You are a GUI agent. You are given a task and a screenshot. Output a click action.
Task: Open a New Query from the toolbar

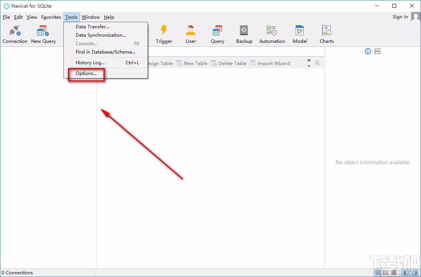[x=43, y=34]
